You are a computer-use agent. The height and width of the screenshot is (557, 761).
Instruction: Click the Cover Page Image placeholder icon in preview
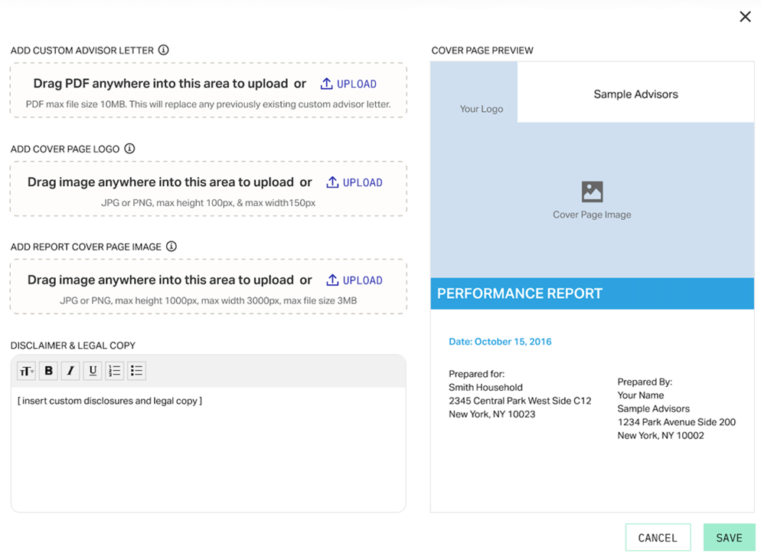coord(592,192)
